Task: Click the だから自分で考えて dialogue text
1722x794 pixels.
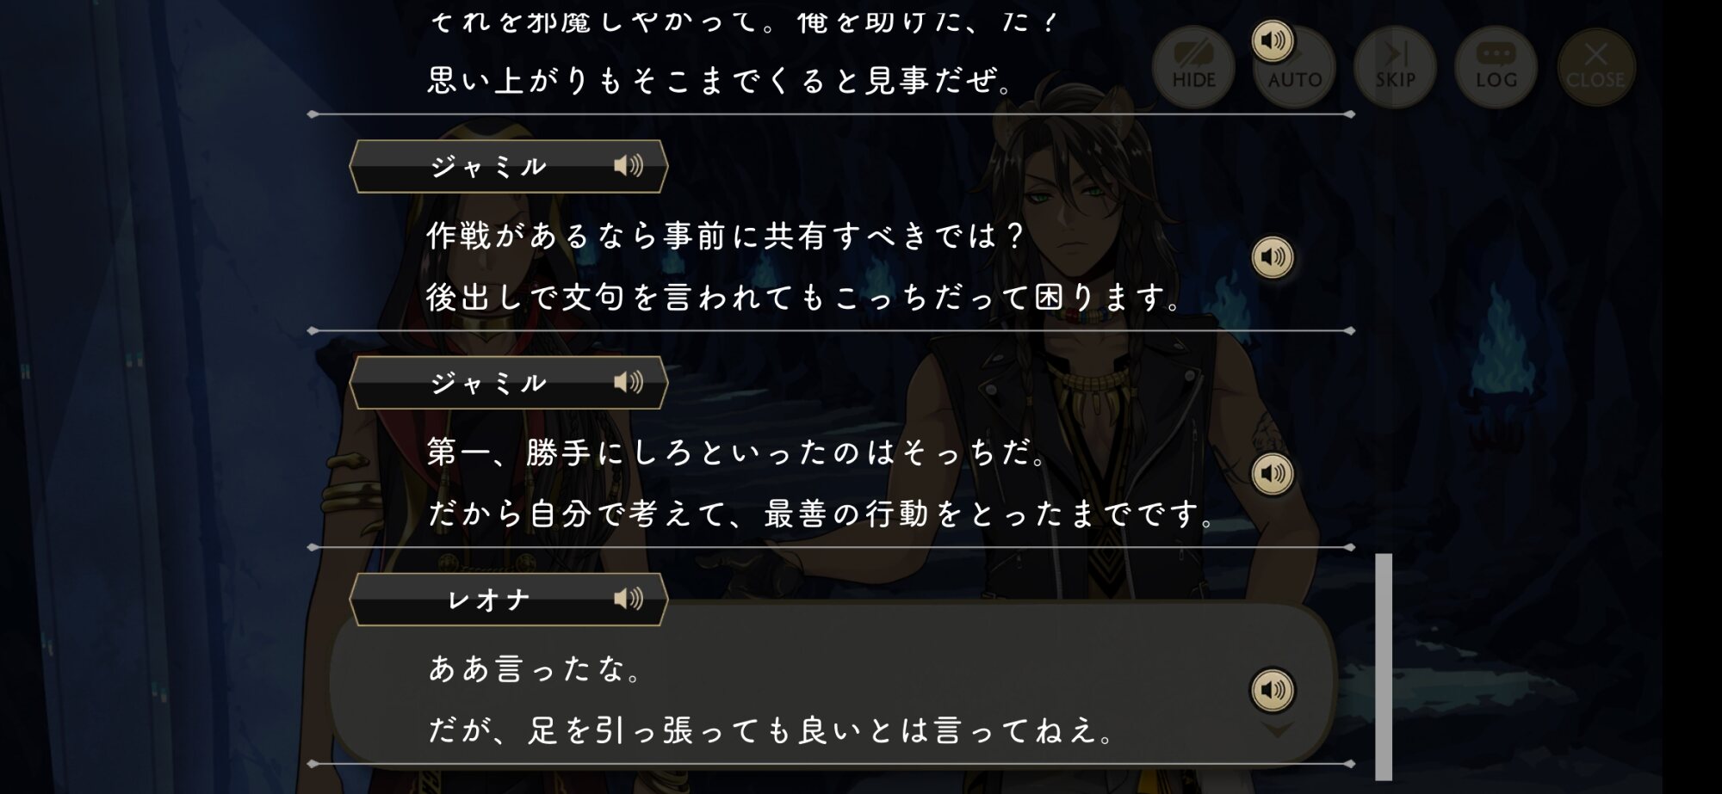Action: pyautogui.click(x=821, y=514)
